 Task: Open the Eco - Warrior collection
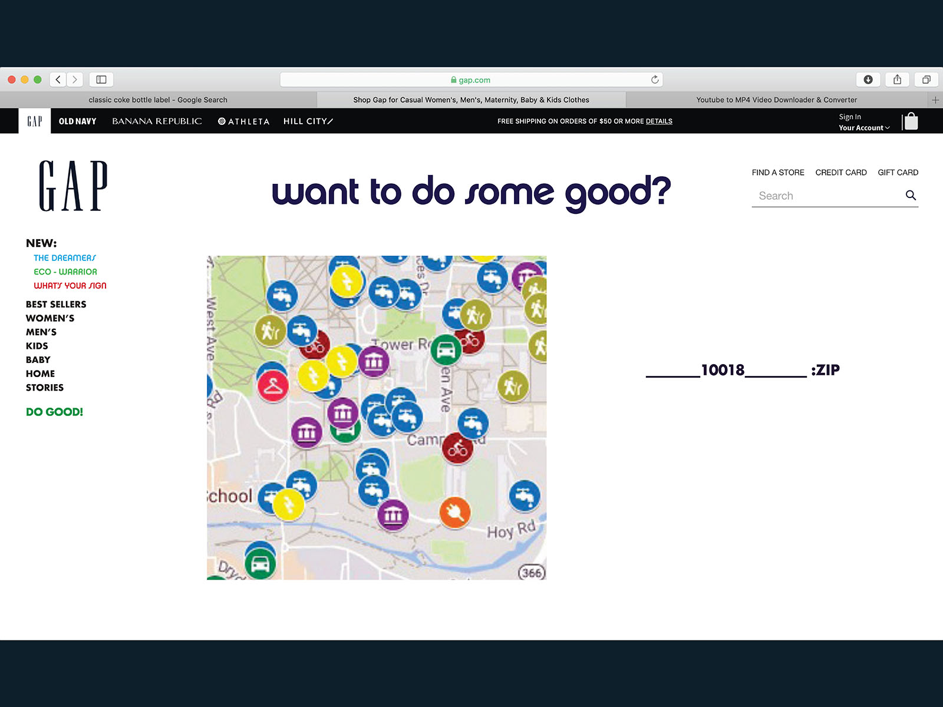click(x=65, y=272)
